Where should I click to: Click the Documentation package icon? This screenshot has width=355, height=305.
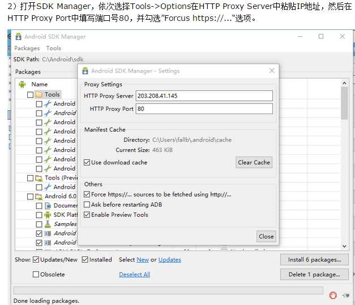tap(48, 206)
